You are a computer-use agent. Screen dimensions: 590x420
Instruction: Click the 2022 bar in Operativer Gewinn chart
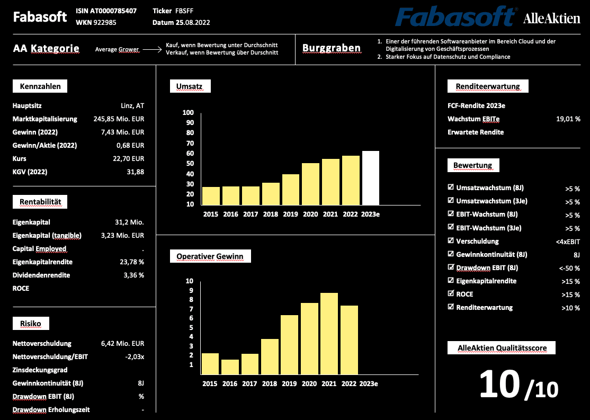click(x=349, y=340)
